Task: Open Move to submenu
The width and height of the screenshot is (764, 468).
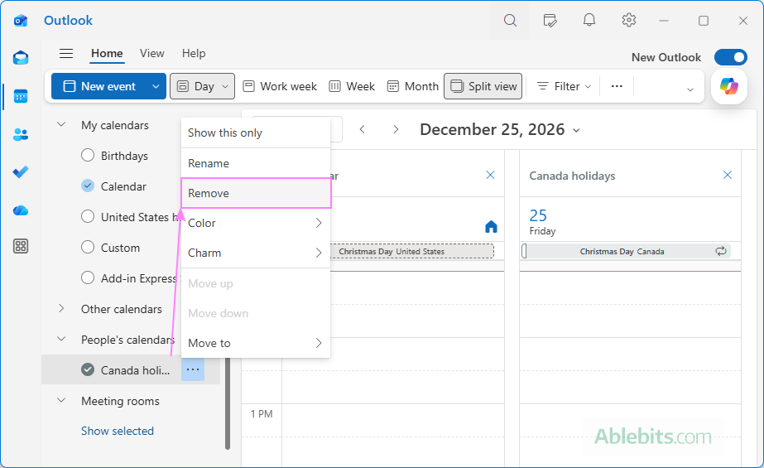Action: click(x=256, y=343)
